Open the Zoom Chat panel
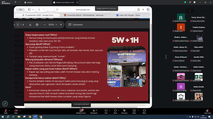This screenshot has width=213, height=119. [x=106, y=111]
